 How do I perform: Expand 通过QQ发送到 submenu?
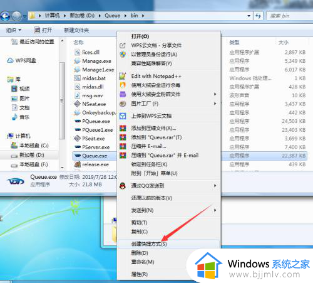point(168,186)
